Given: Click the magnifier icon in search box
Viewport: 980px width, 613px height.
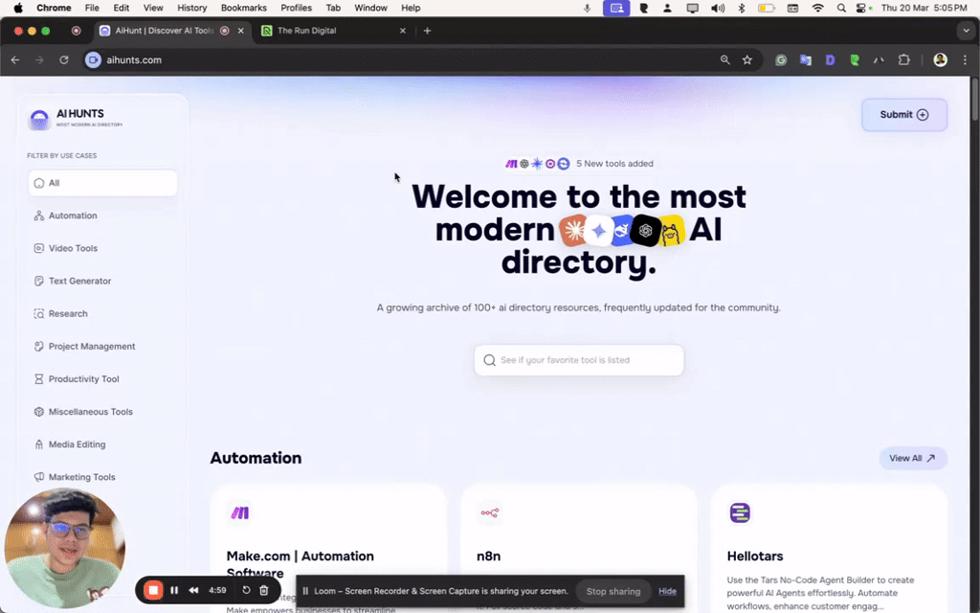Looking at the screenshot, I should pyautogui.click(x=489, y=360).
